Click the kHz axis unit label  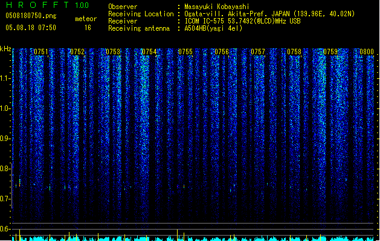click(5, 49)
